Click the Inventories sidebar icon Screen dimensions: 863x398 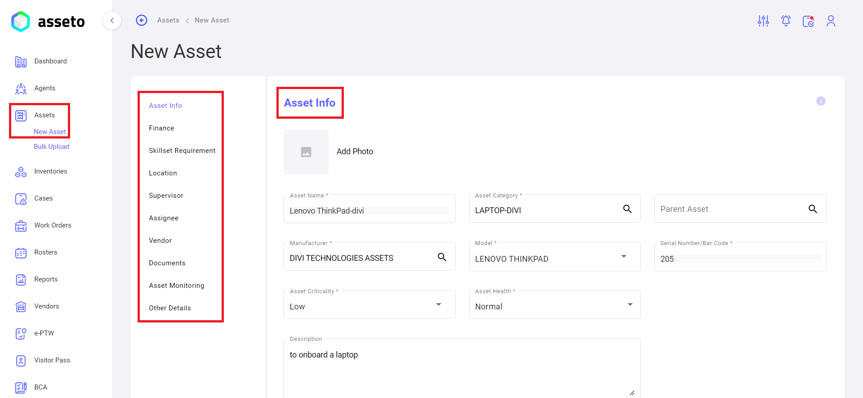click(x=21, y=172)
